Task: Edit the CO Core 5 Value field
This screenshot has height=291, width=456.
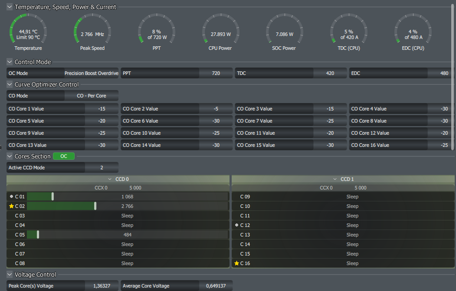Action: pos(102,121)
